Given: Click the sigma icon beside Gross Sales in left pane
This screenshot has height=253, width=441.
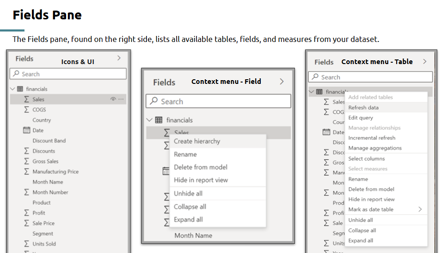Looking at the screenshot, I should coord(26,161).
